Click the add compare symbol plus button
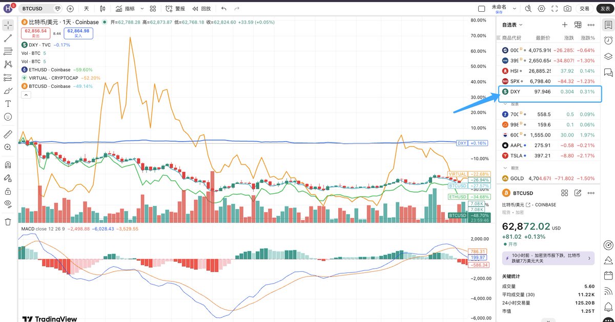This screenshot has width=615, height=322. point(70,9)
